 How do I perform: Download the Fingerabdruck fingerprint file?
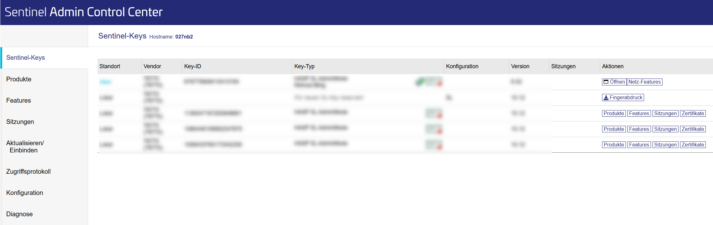coord(623,98)
